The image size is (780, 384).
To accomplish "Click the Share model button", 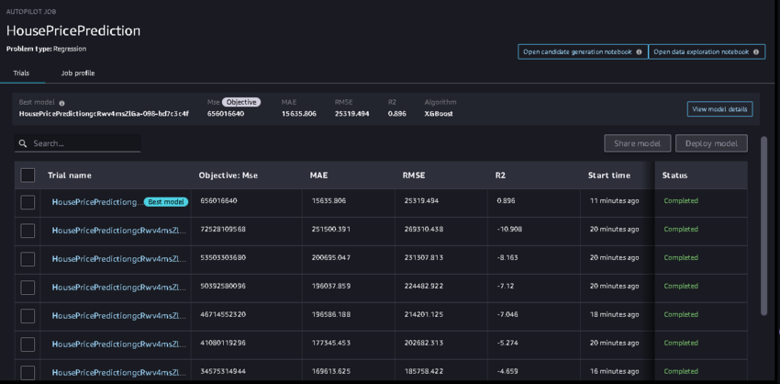I will pos(637,143).
